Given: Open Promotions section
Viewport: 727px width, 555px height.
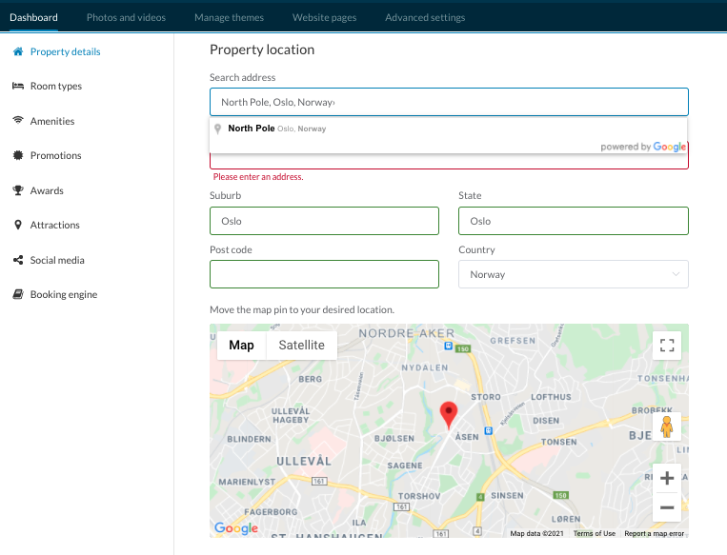Looking at the screenshot, I should click(x=55, y=155).
